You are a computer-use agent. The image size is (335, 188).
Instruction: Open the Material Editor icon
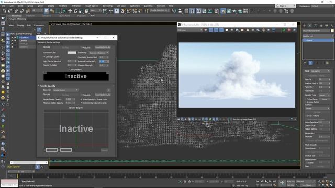click(217, 10)
